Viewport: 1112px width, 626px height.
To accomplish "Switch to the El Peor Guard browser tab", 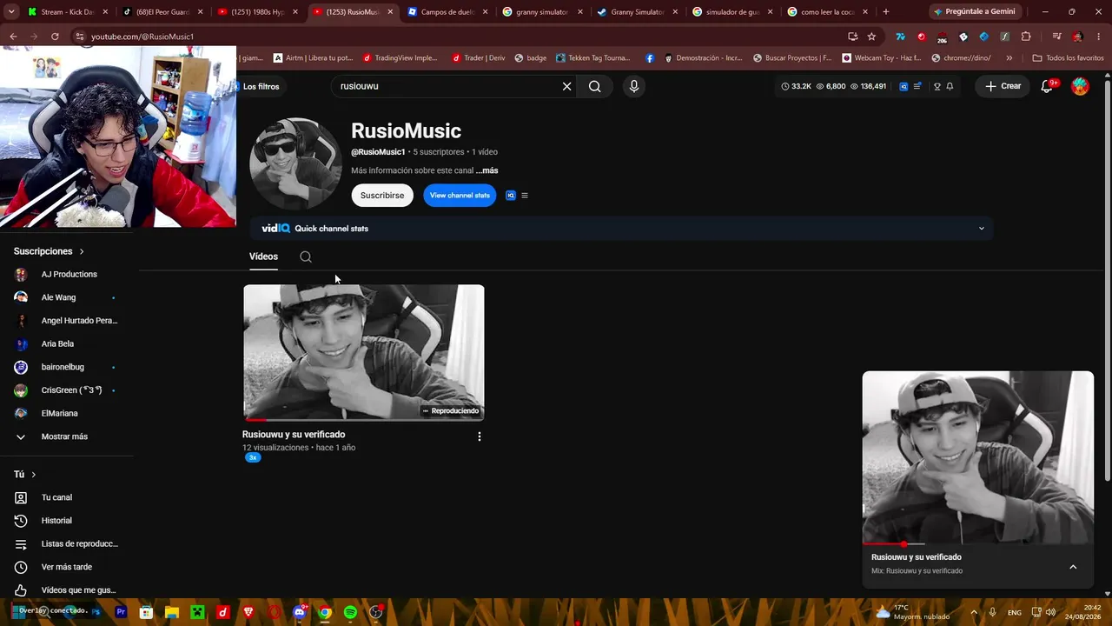I will 162,12.
